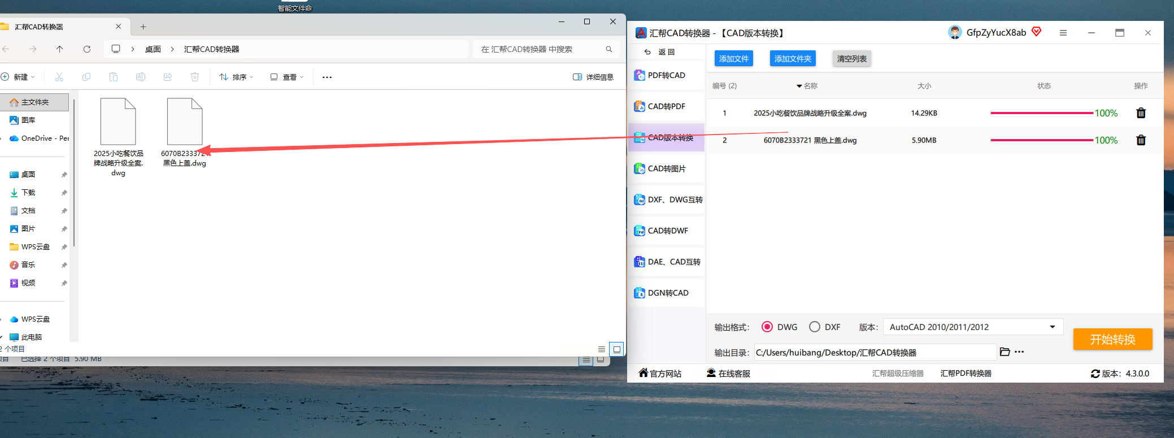This screenshot has width=1174, height=438.
Task: Switch to the PDF转CAD tab
Action: click(666, 75)
